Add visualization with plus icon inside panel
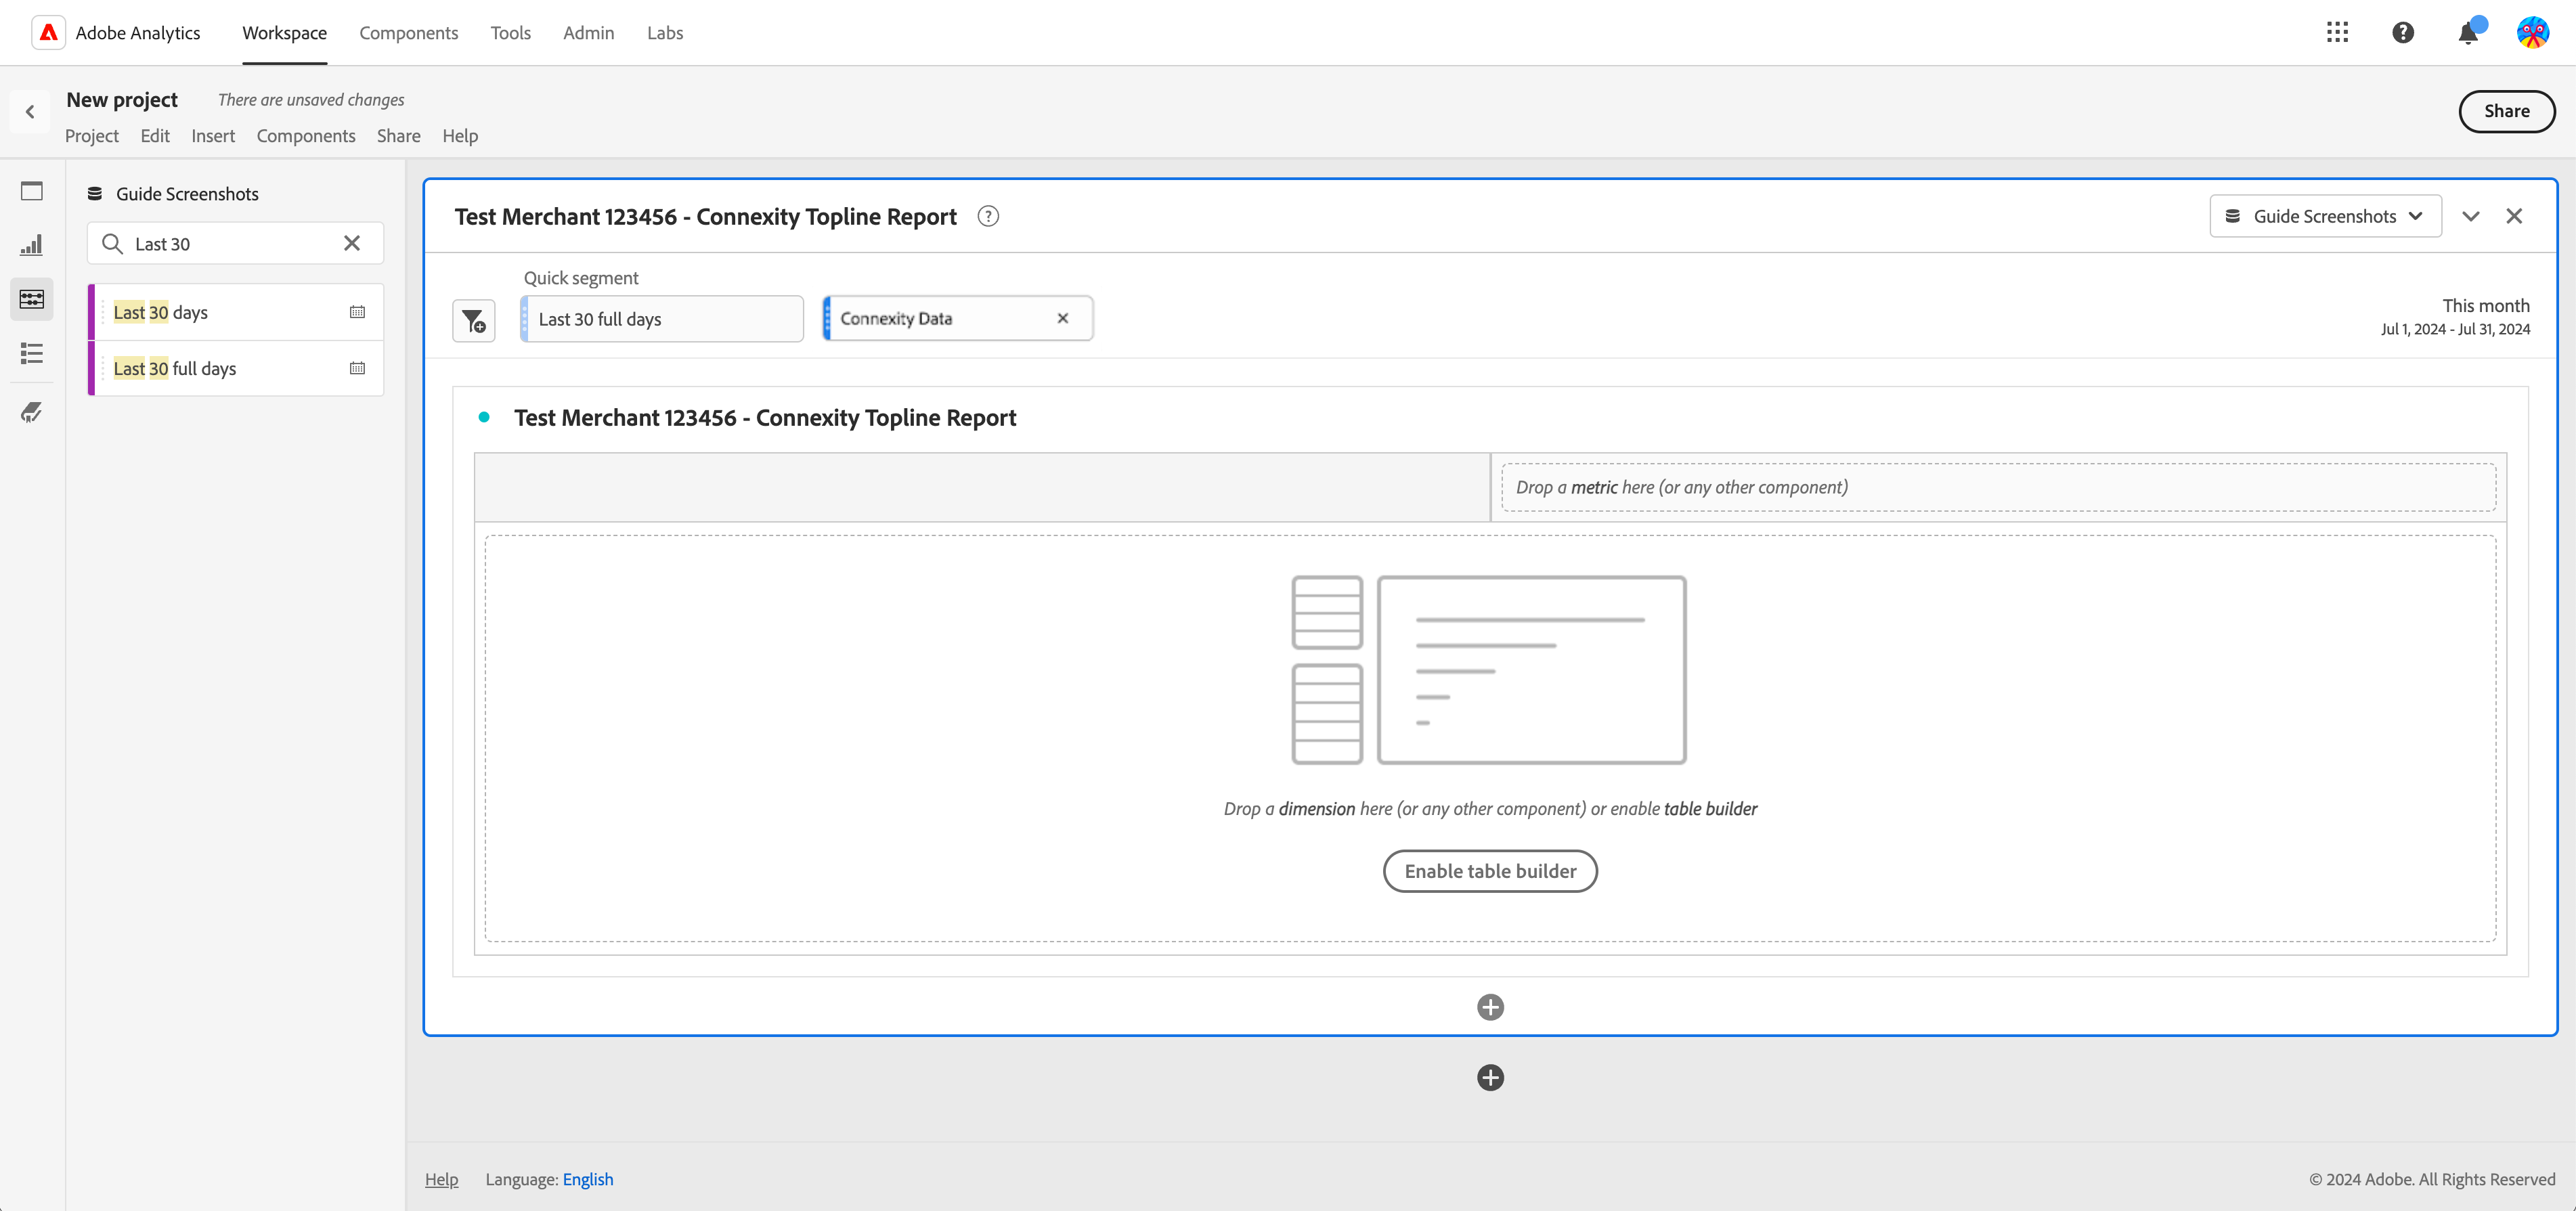2576x1211 pixels. point(1490,1007)
